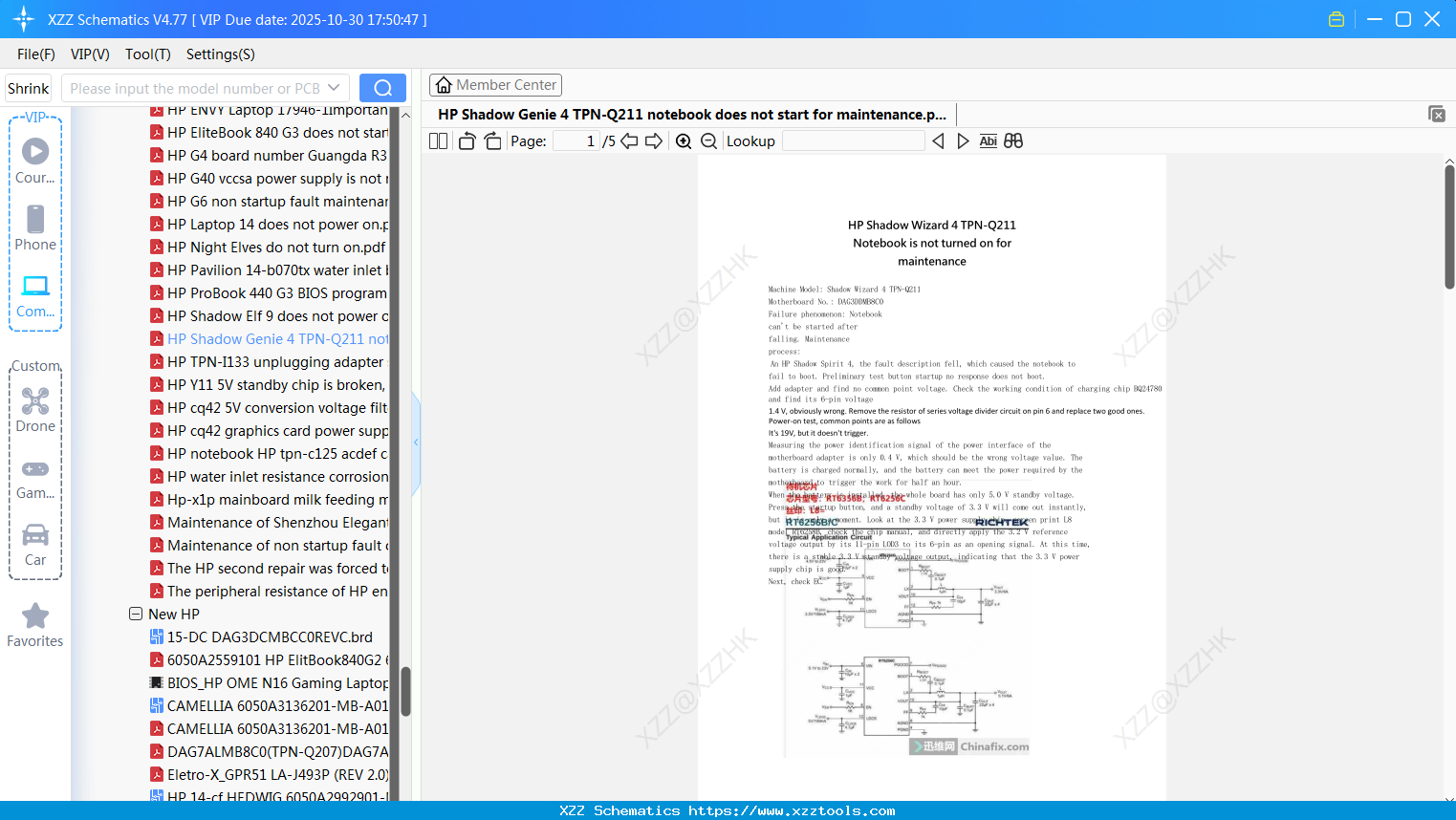
Task: Select Computer category in sidebar
Action: (35, 295)
